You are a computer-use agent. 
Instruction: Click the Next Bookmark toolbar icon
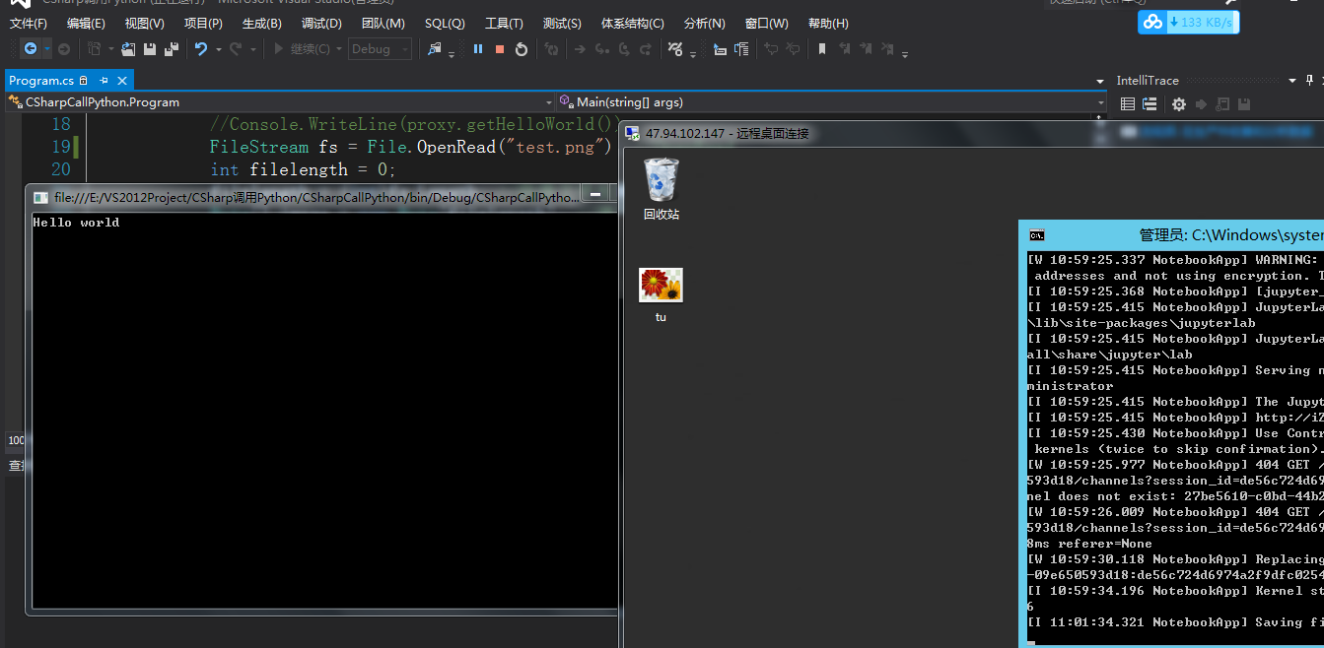point(865,48)
